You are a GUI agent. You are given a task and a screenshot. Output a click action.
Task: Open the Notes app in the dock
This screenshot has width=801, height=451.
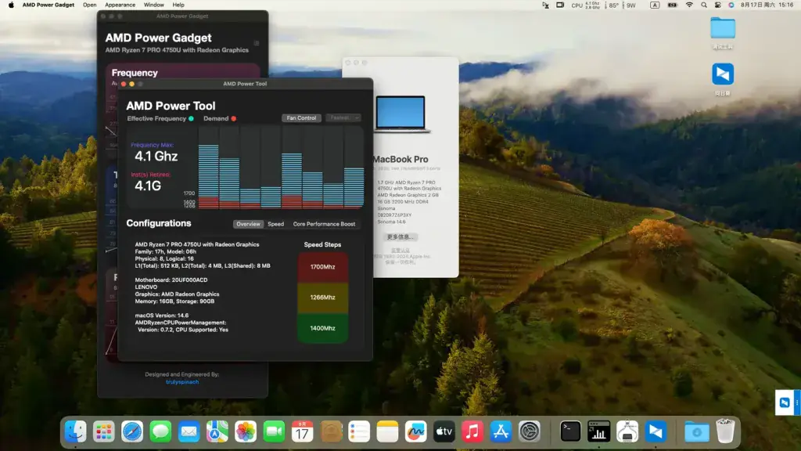point(387,431)
